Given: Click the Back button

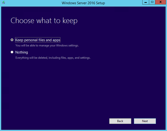Looking at the screenshot, I should 120,121.
